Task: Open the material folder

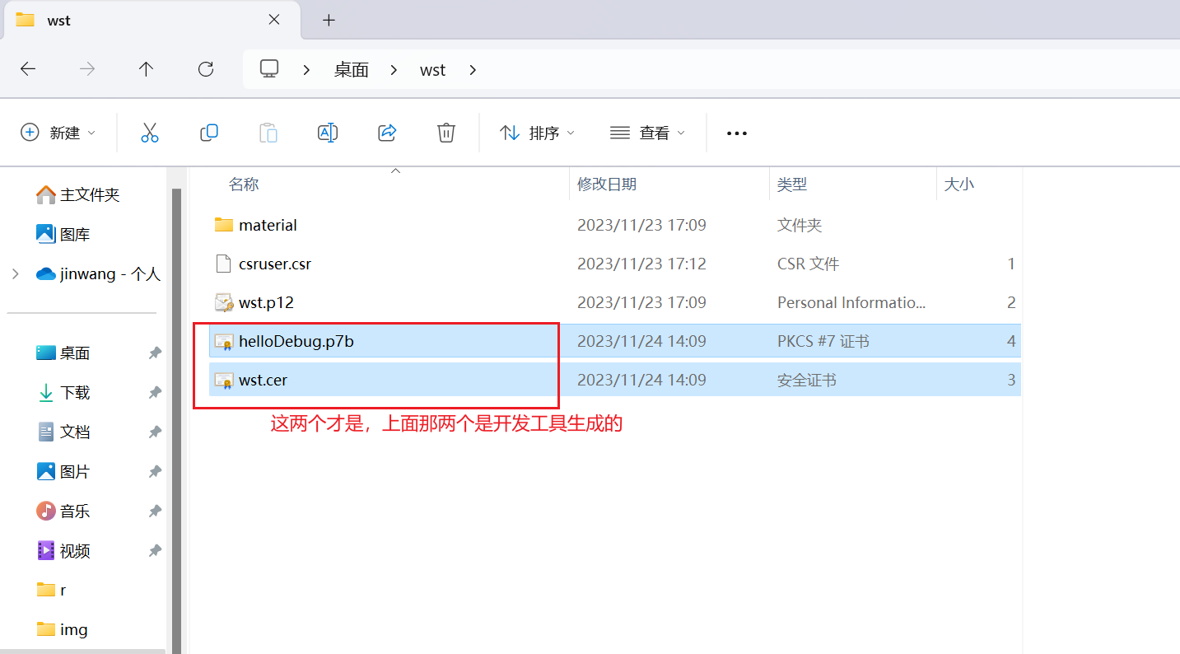Action: [268, 225]
